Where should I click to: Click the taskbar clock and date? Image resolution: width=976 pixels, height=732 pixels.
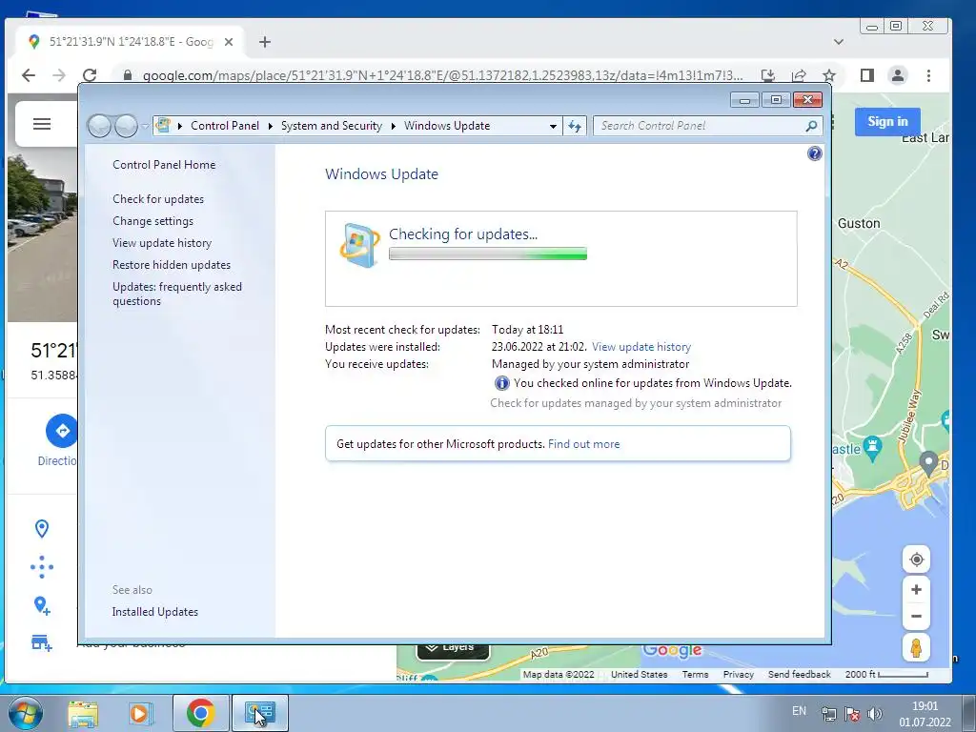925,714
